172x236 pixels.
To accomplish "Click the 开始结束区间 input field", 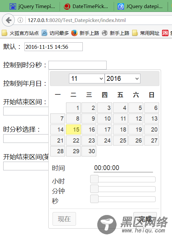I will pyautogui.click(x=26, y=111).
